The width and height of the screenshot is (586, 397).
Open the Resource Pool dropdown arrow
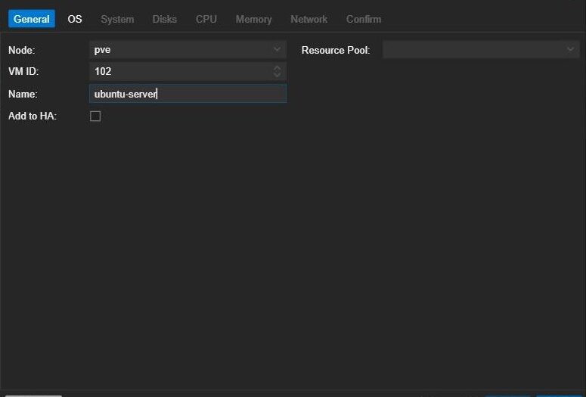pyautogui.click(x=570, y=49)
